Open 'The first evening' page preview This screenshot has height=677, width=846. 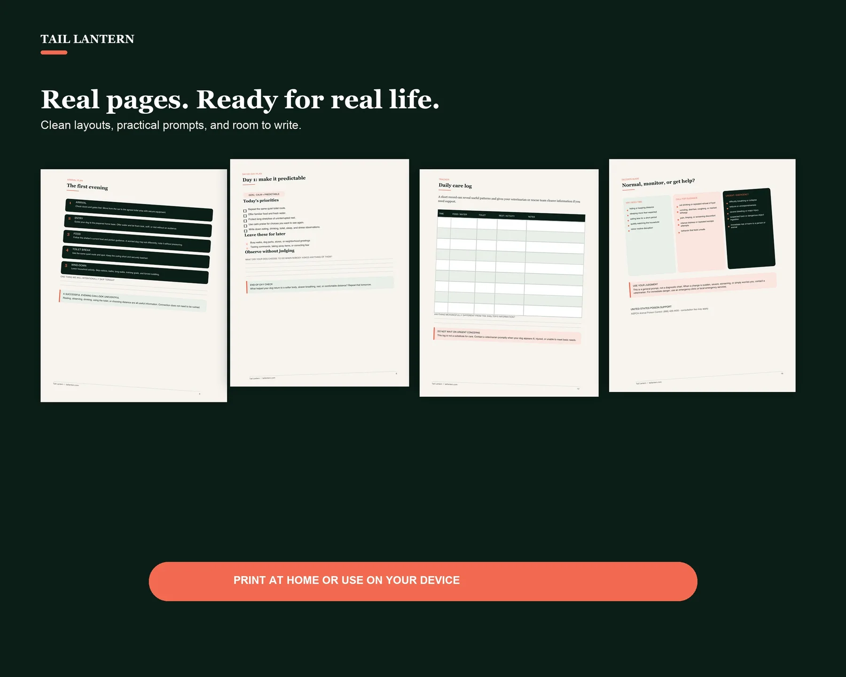coord(133,285)
